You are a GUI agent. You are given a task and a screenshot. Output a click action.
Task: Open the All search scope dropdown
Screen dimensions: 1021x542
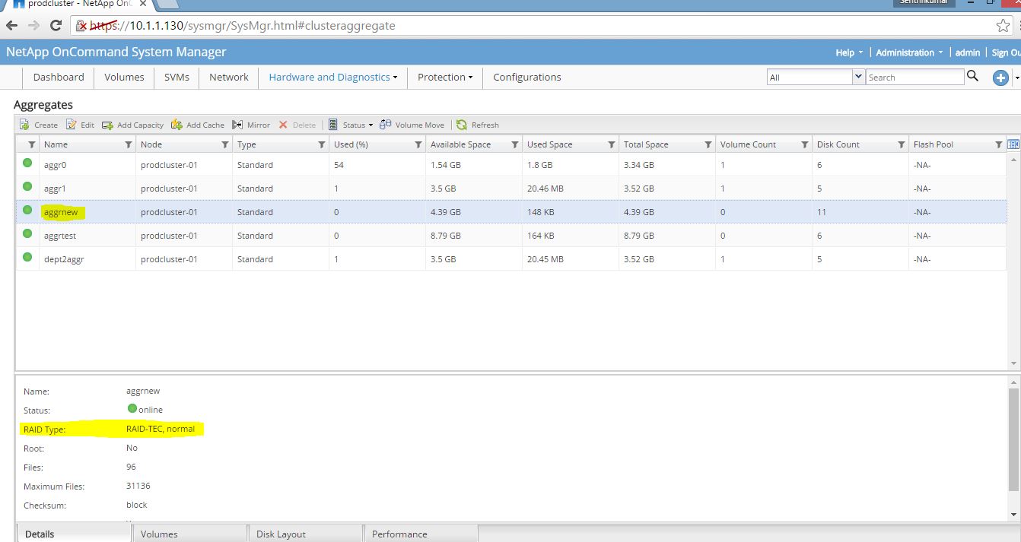coord(859,77)
